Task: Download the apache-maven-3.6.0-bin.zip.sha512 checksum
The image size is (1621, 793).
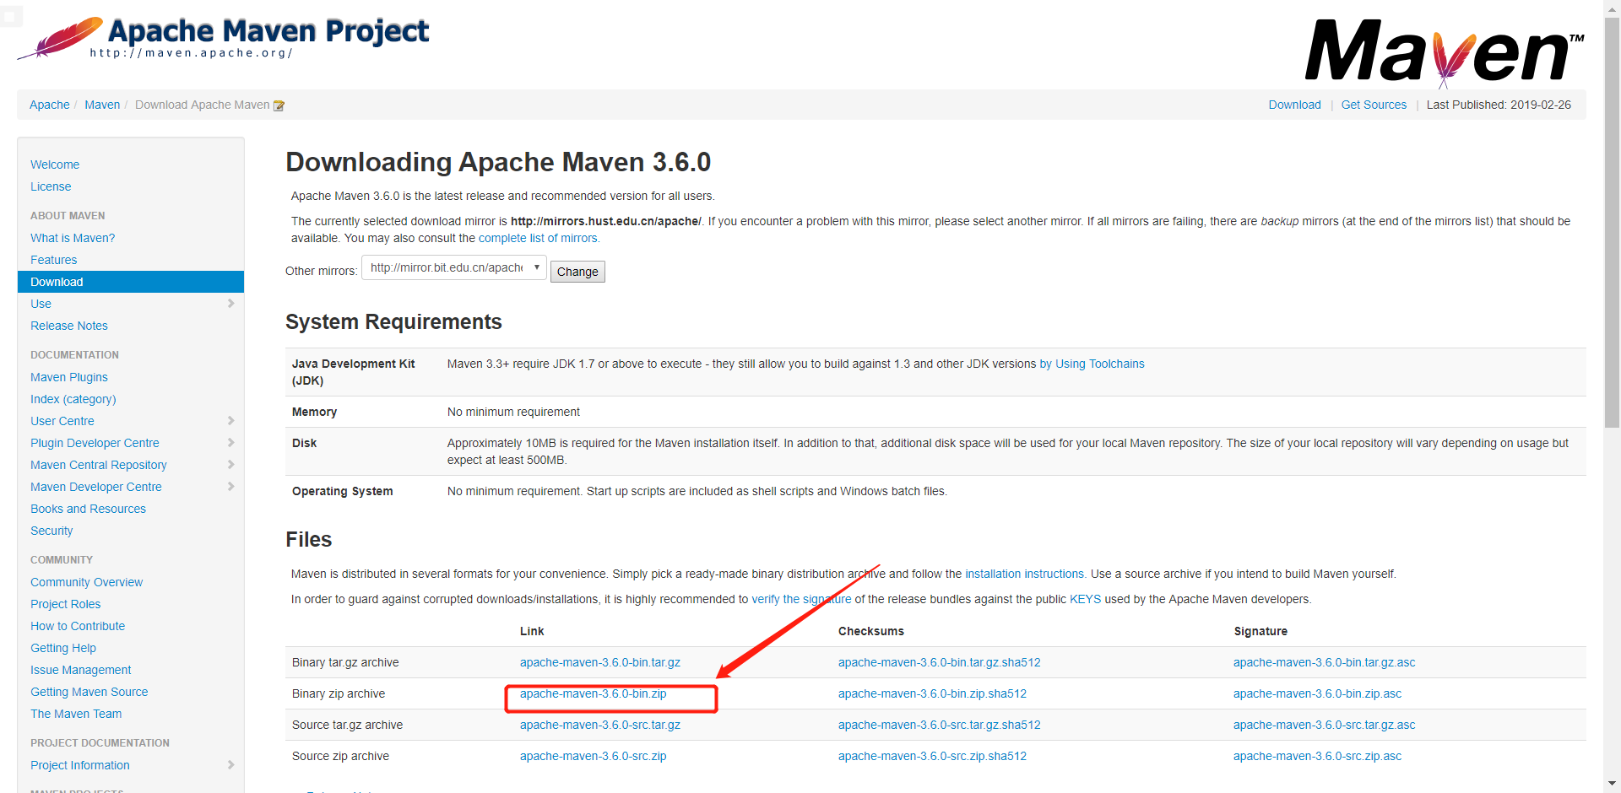Action: point(931,693)
